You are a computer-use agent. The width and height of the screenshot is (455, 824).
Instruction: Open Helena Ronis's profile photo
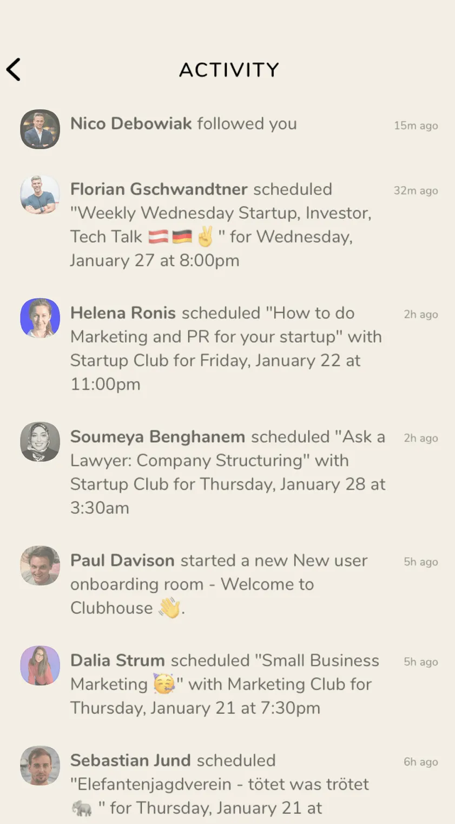pos(40,318)
